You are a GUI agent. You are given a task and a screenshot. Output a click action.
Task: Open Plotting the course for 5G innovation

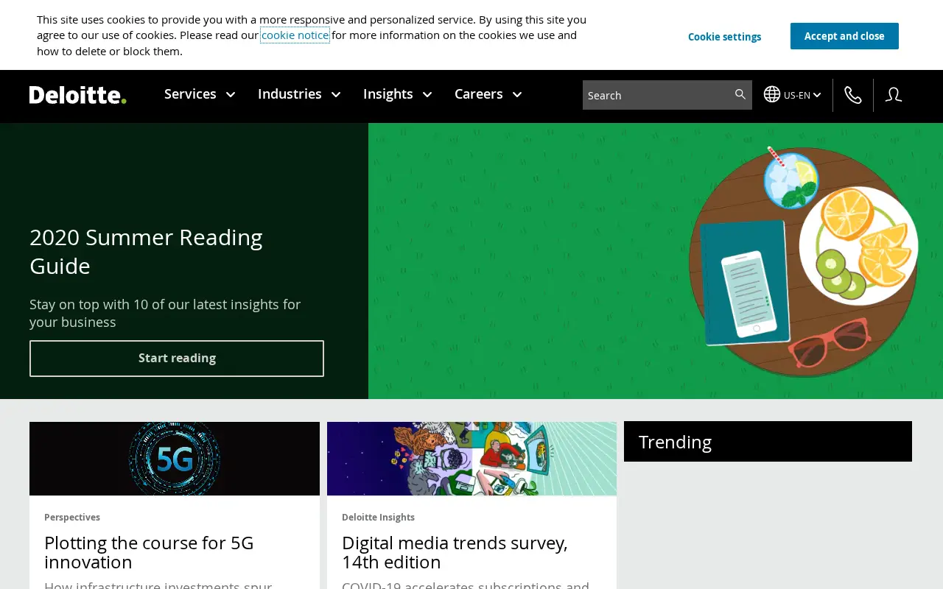[x=149, y=552]
